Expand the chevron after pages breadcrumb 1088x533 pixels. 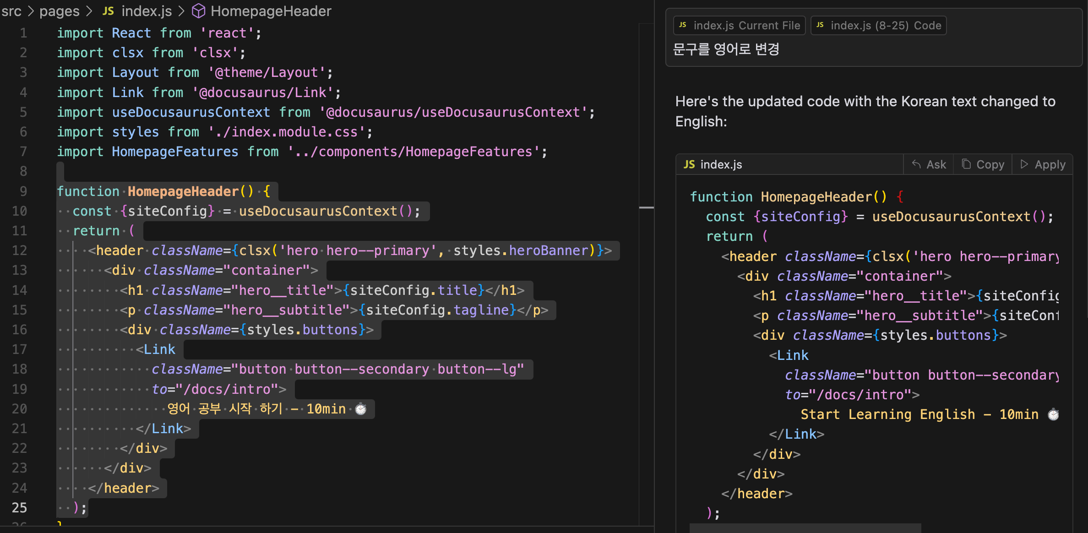pyautogui.click(x=90, y=11)
